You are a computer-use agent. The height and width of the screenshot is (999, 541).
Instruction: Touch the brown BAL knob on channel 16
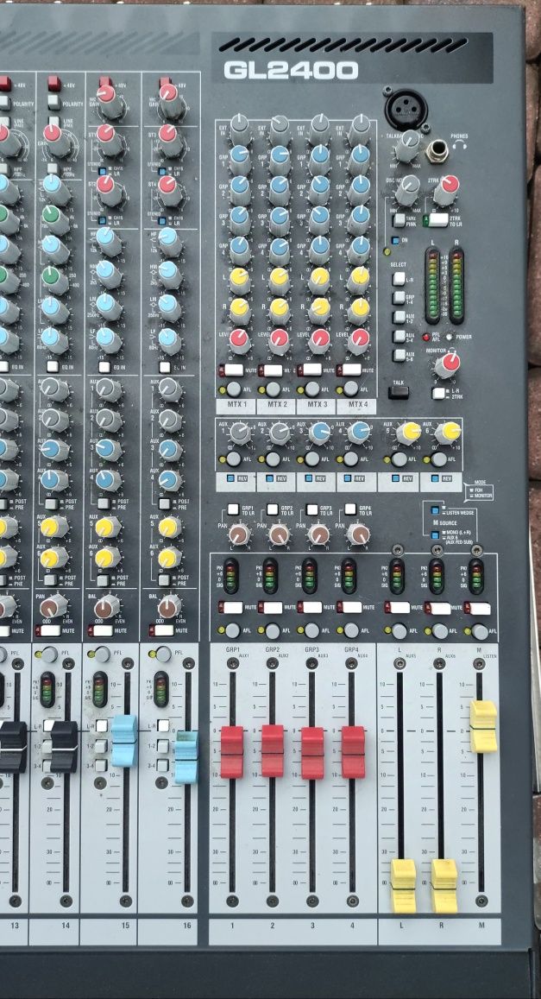coord(169,606)
